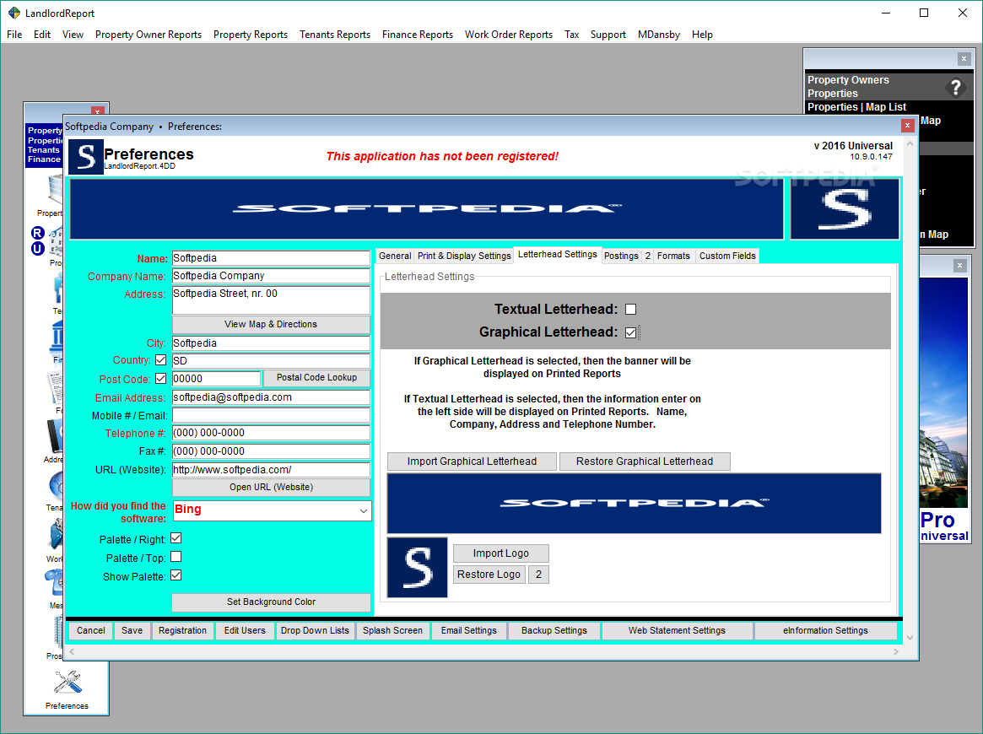
Task: Open help question mark in right palette
Action: [x=955, y=87]
